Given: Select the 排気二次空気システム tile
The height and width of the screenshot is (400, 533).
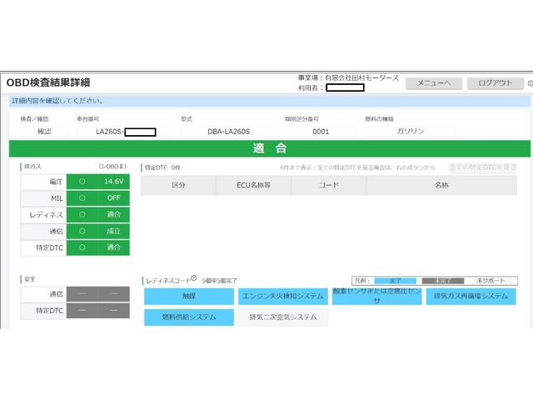Looking at the screenshot, I should tap(282, 317).
